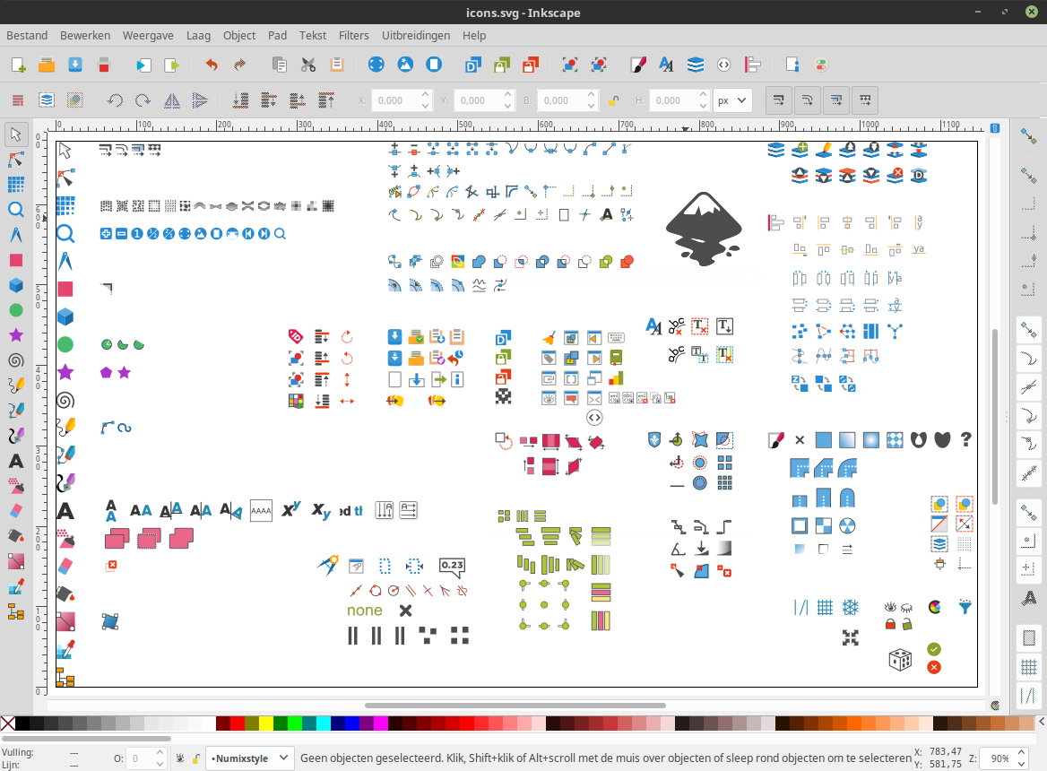Click the Save document icon
Screen dimensions: 1047x771
click(75, 65)
